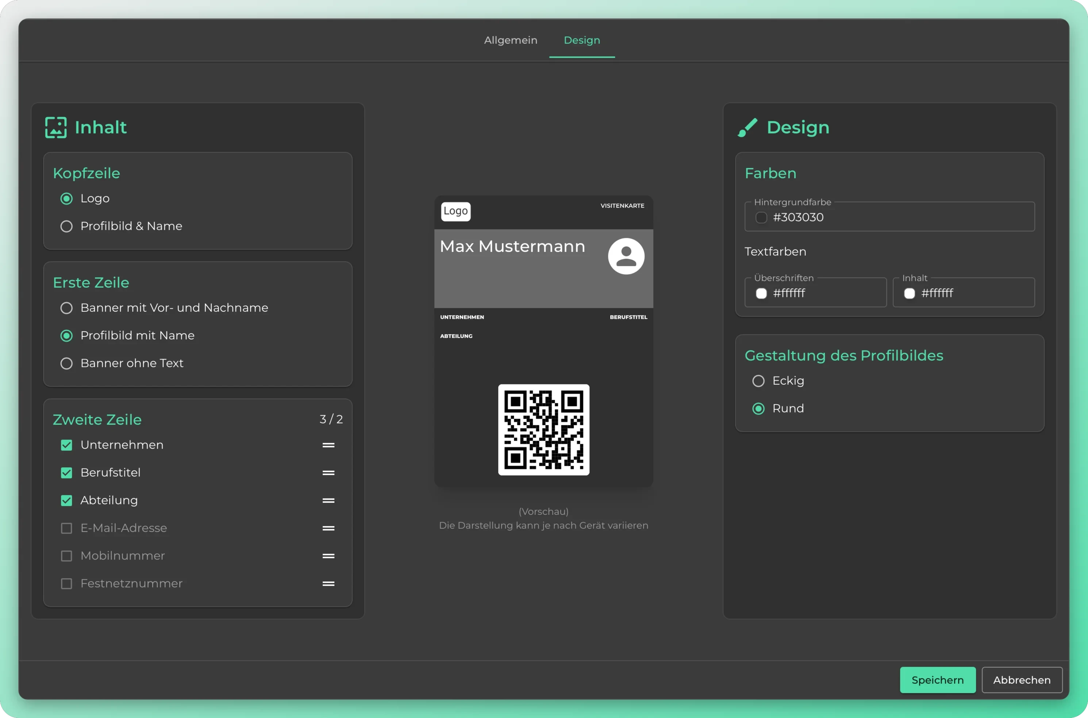Grab the reorder handle for Berufstitel
The width and height of the screenshot is (1088, 718).
(x=328, y=473)
